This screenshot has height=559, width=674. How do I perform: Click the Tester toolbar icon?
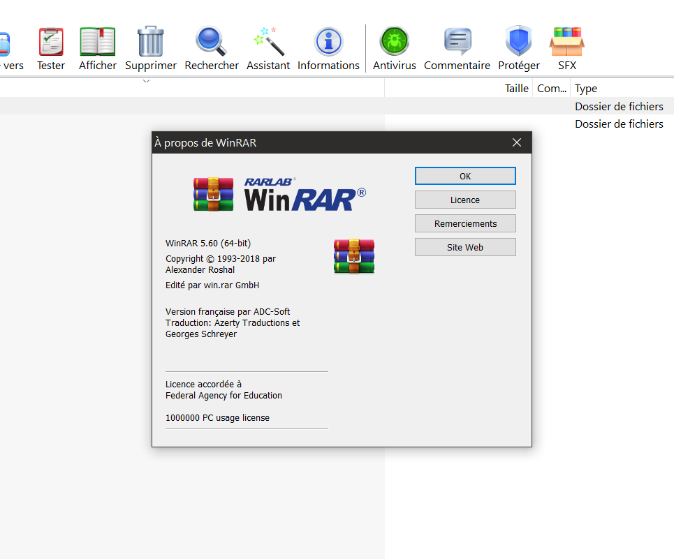tap(50, 43)
